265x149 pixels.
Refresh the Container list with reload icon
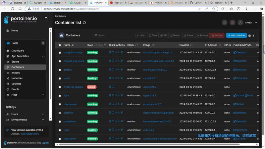pyautogui.click(x=84, y=23)
